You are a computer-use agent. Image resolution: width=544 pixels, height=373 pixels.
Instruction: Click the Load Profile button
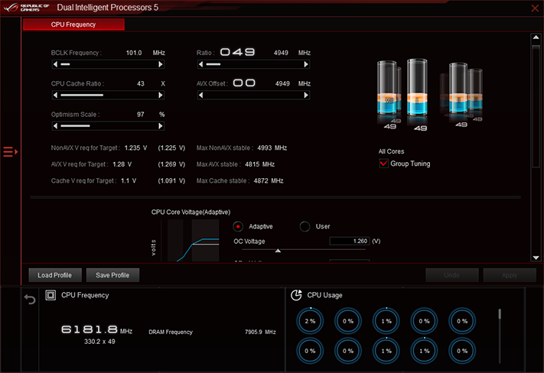[x=55, y=275]
